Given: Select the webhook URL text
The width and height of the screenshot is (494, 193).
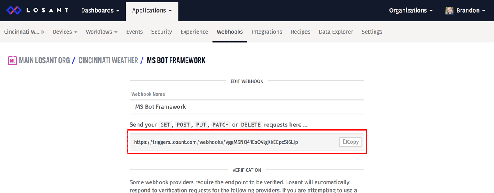Looking at the screenshot, I should [x=216, y=142].
